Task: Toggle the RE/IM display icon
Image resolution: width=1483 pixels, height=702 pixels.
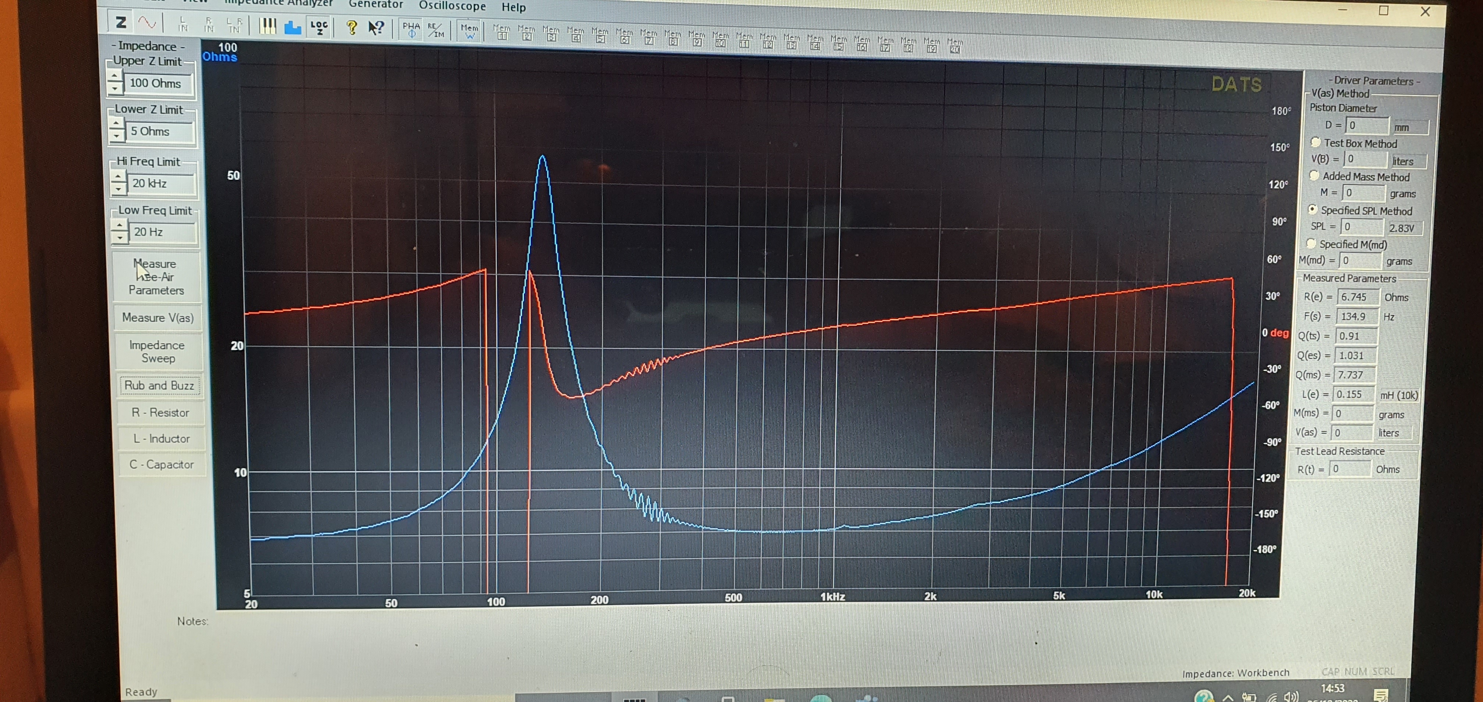Action: click(436, 30)
